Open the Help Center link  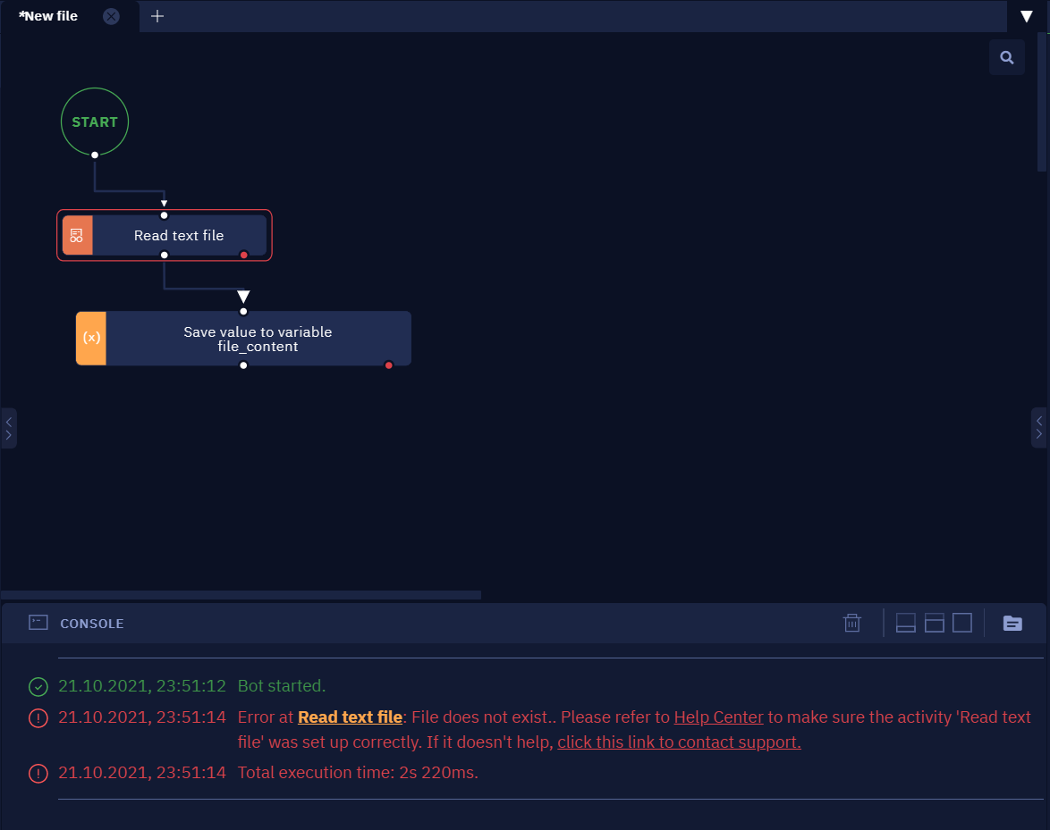(718, 717)
